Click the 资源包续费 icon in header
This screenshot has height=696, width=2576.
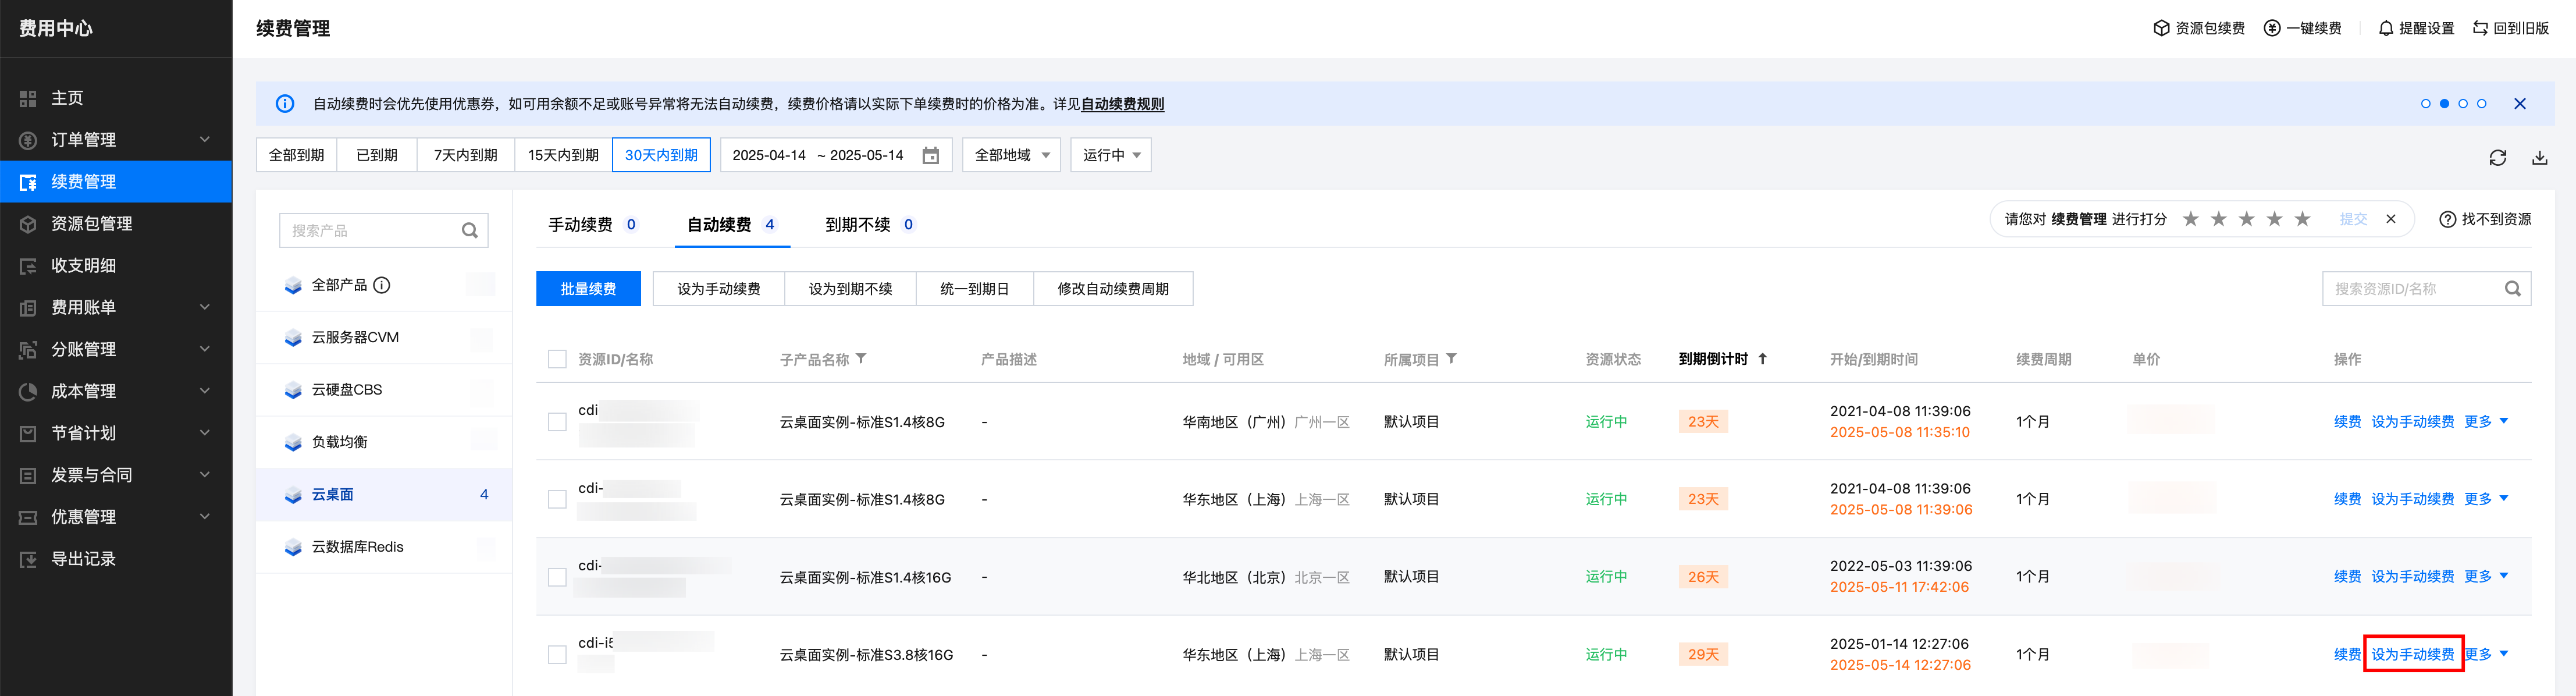2161,28
